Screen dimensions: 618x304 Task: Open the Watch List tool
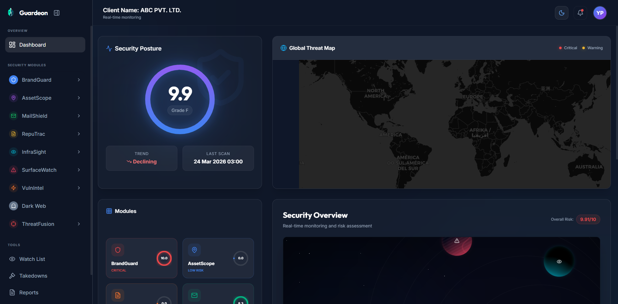click(x=45, y=259)
